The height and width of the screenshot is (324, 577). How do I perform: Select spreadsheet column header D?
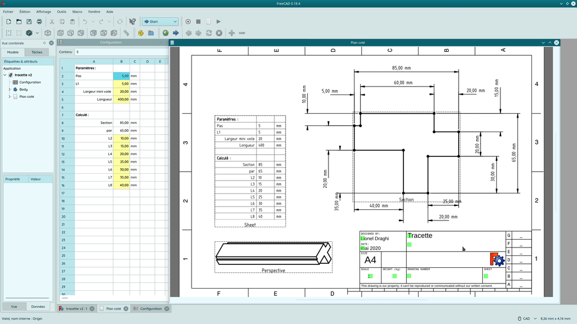click(x=148, y=61)
